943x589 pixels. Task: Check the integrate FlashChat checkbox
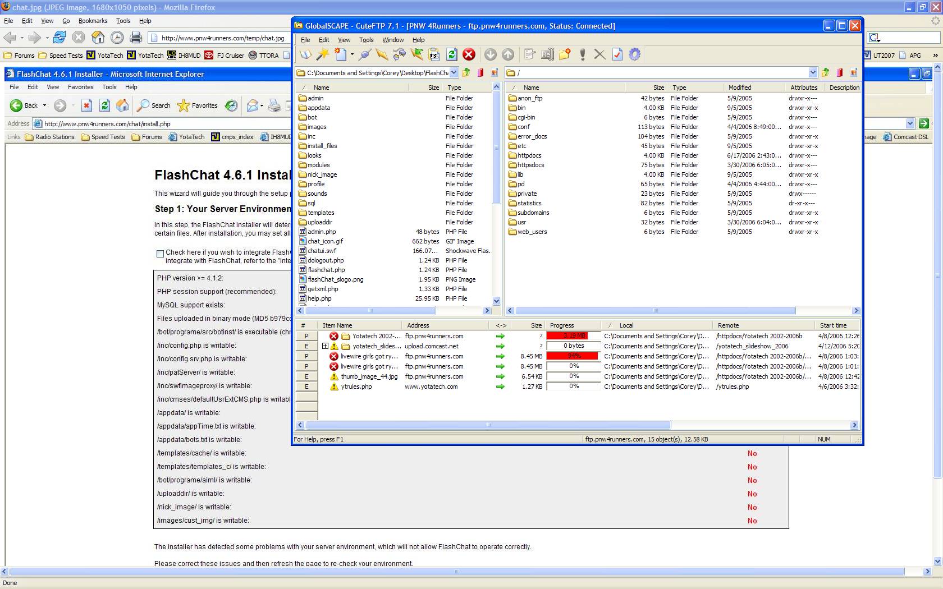click(x=160, y=254)
